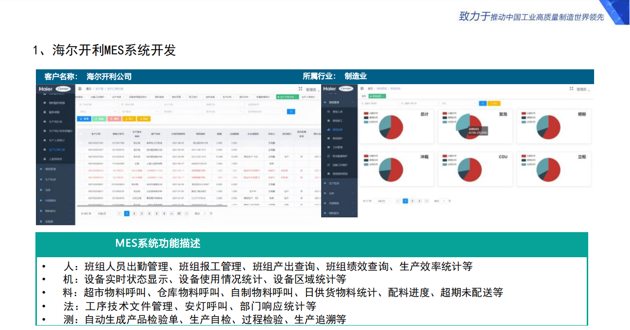The width and height of the screenshot is (630, 330).
Task: Open page-size dropdown in order table pagination
Action: point(103,213)
